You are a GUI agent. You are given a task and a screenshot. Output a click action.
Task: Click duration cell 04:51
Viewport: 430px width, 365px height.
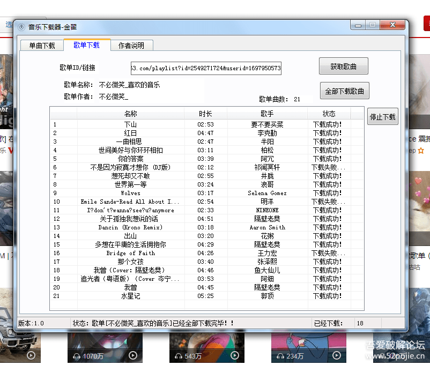(x=205, y=219)
